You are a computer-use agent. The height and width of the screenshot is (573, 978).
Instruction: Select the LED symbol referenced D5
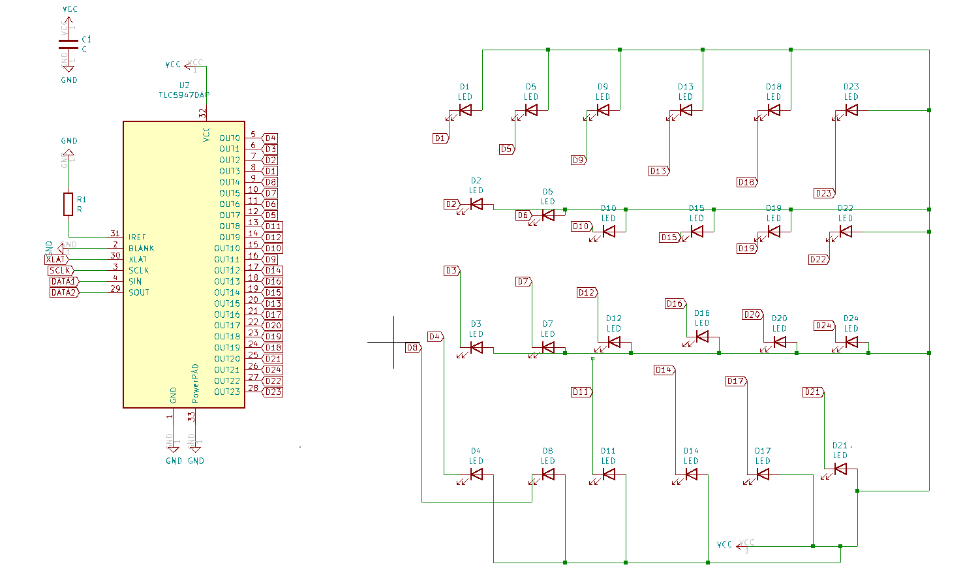[531, 110]
